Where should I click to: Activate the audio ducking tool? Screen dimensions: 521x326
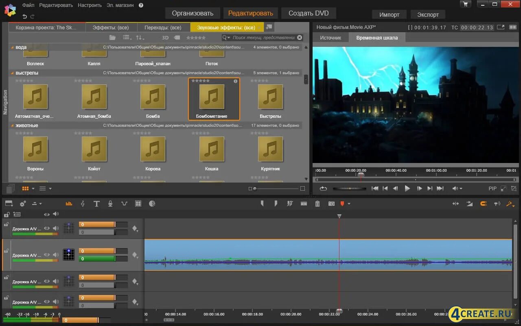point(124,204)
